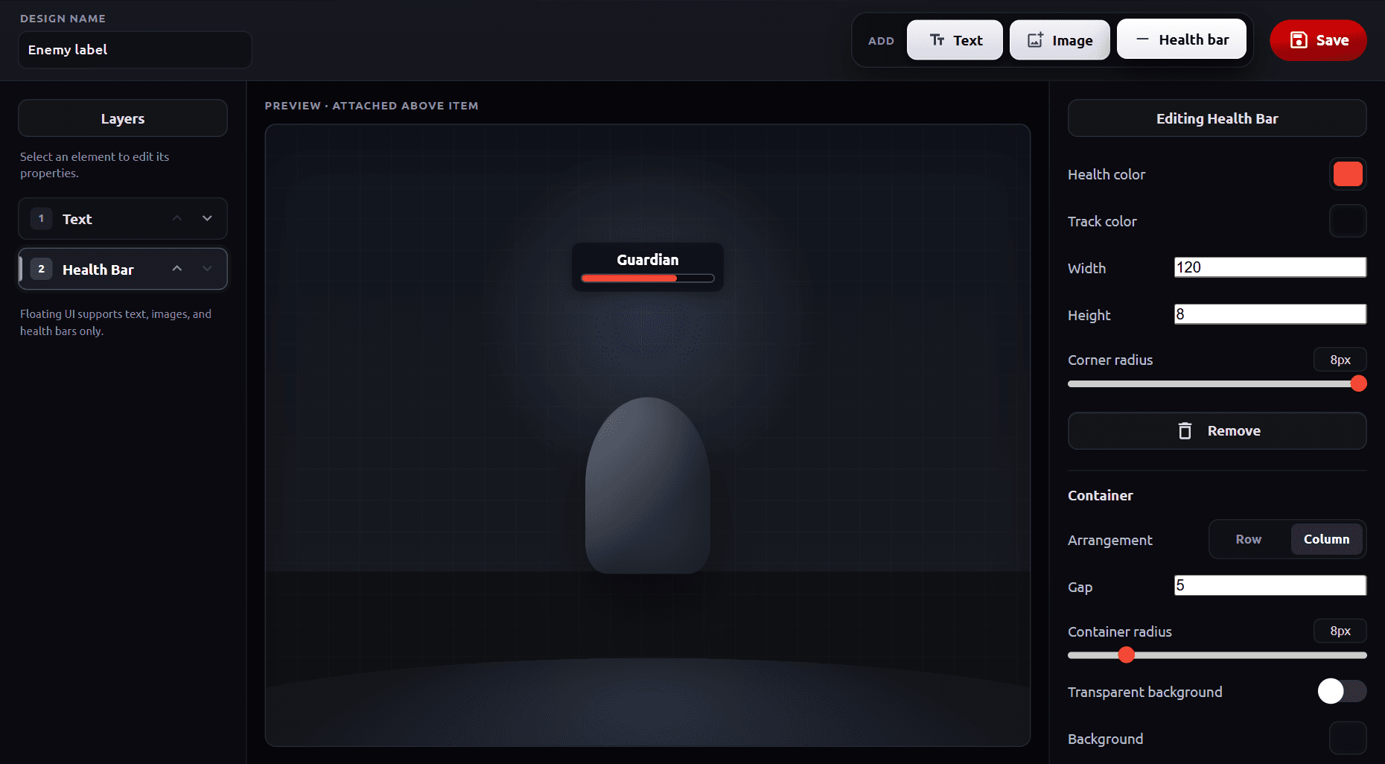Image resolution: width=1385 pixels, height=764 pixels.
Task: Add a Text element
Action: [x=955, y=40]
